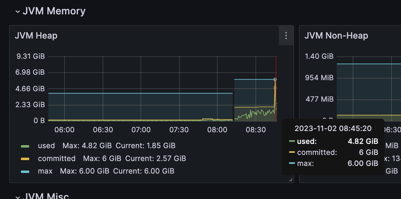Open the JVM Heap panel three-dot menu
The width and height of the screenshot is (401, 199).
[x=286, y=36]
